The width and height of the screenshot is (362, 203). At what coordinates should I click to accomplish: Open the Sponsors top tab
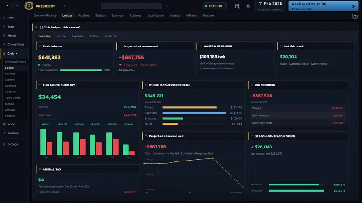(118, 16)
